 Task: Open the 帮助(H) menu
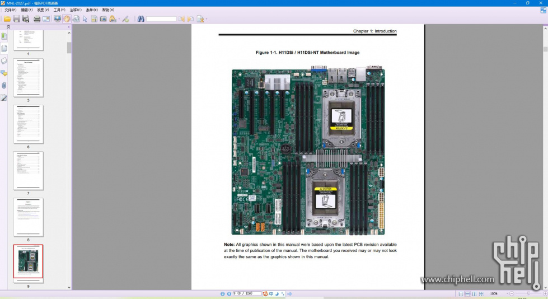click(108, 10)
